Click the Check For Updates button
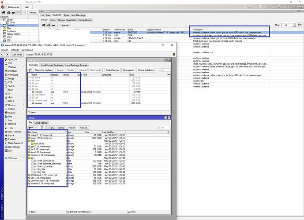This screenshot has width=304, height=220. [x=44, y=70]
